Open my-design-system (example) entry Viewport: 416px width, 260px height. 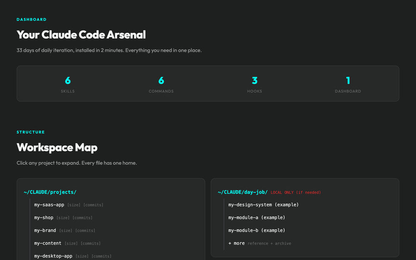click(263, 205)
